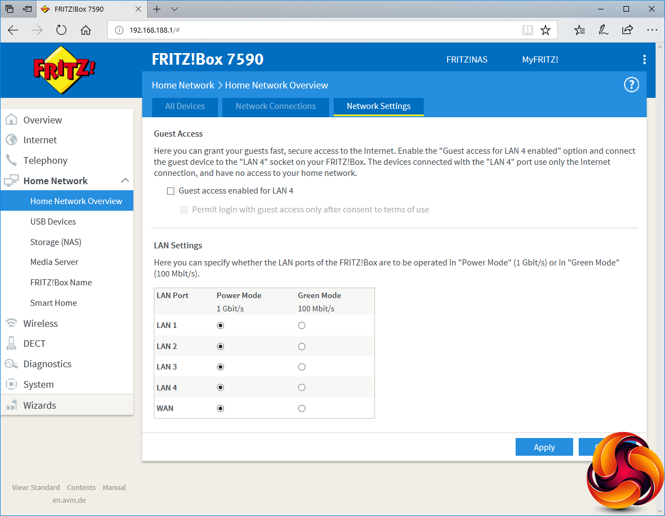Click the System gear icon in sidebar

tap(11, 384)
